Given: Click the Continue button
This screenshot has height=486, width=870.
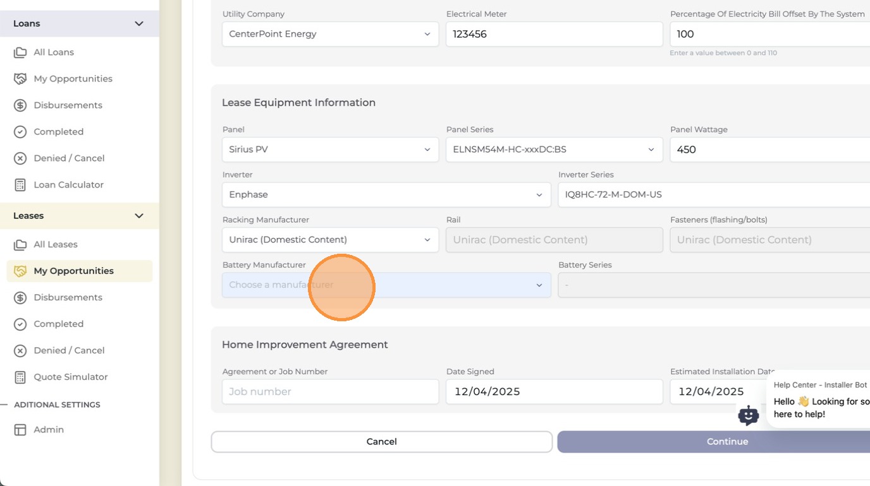Looking at the screenshot, I should [x=714, y=442].
